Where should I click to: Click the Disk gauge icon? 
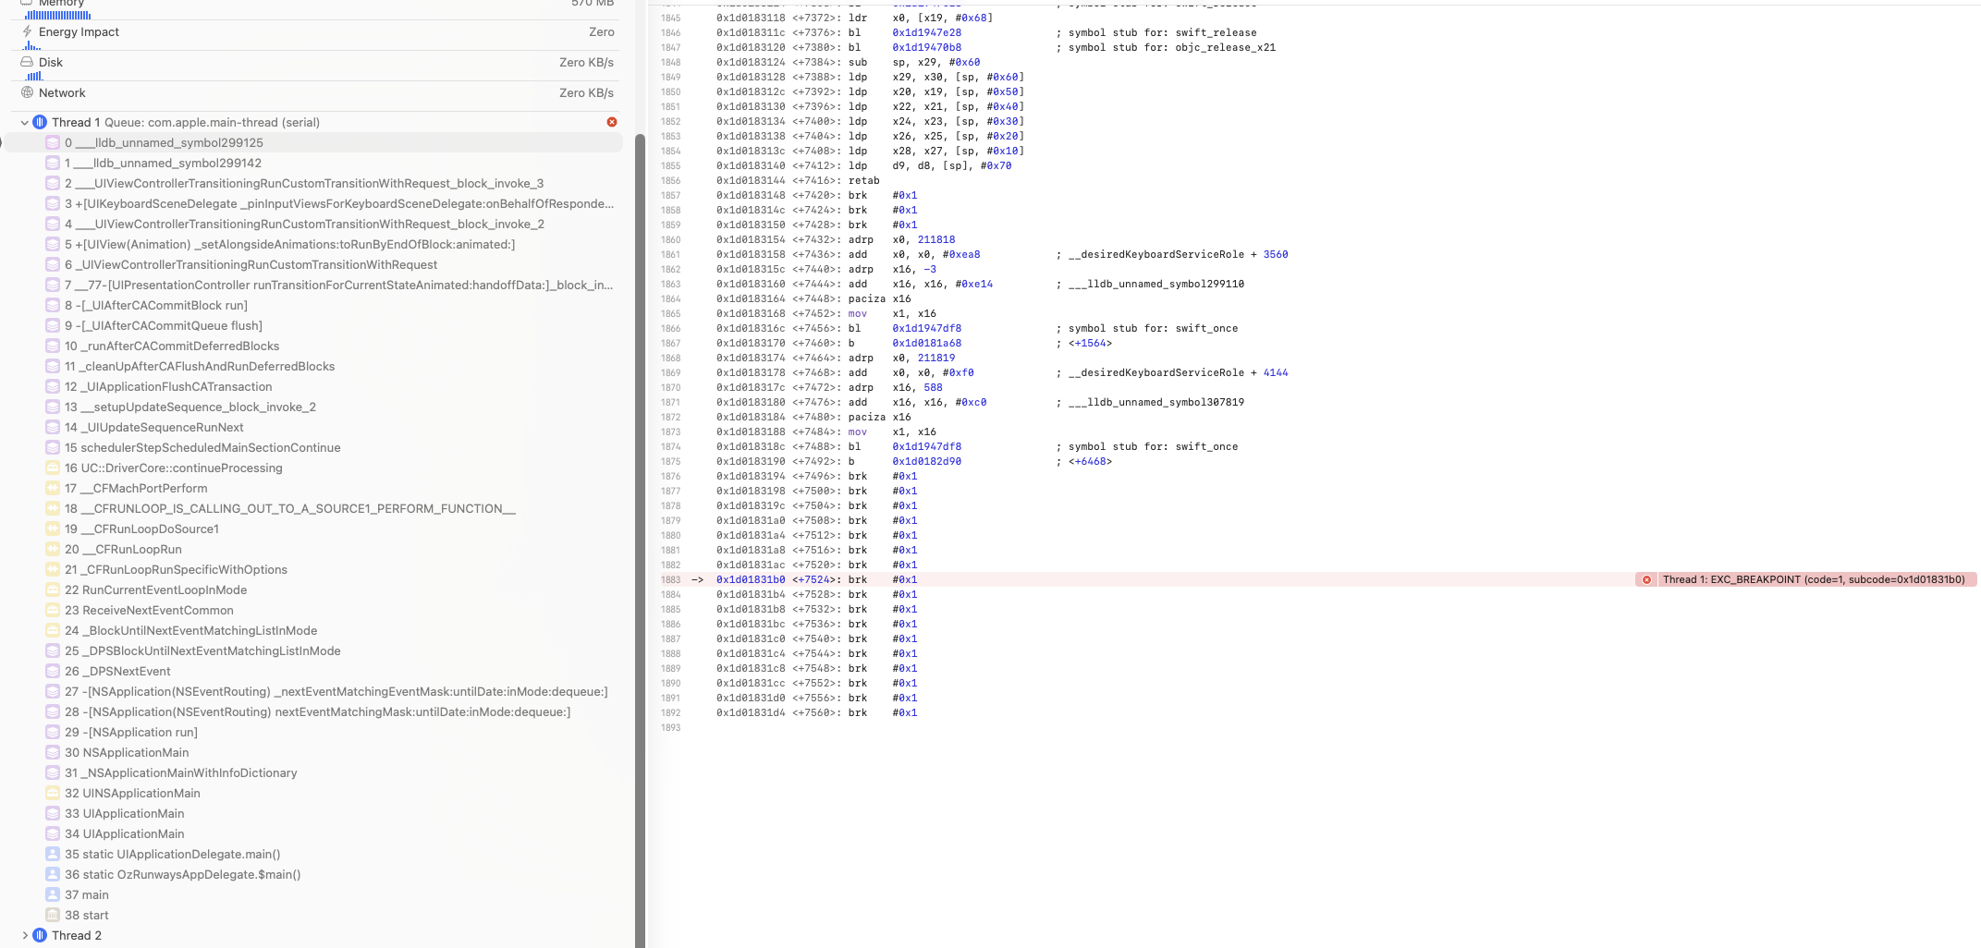click(27, 62)
